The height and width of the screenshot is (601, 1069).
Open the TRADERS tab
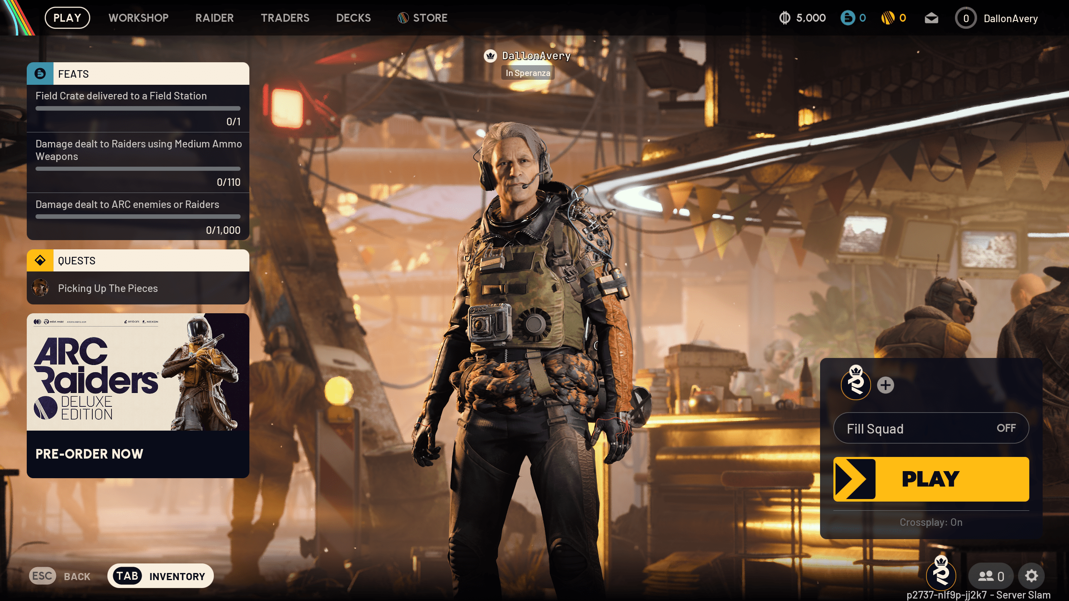(285, 18)
